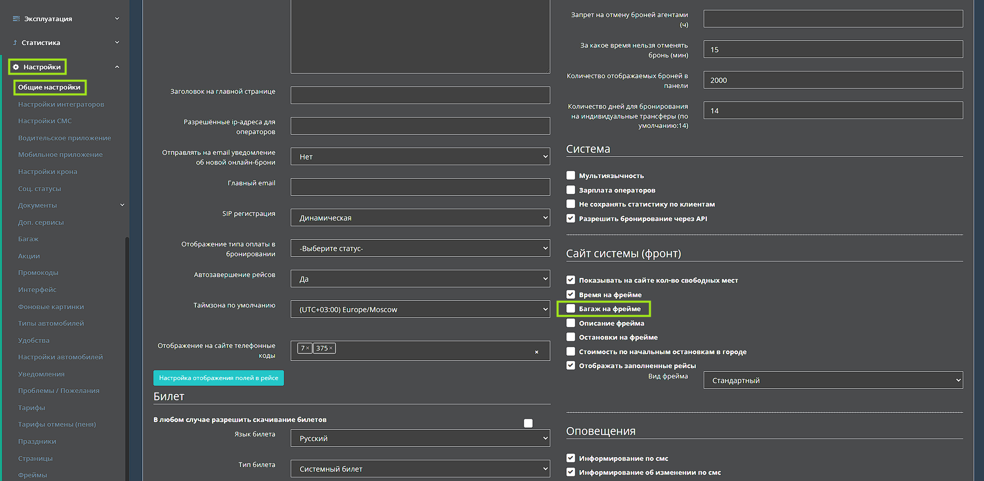Clear all phone codes with the x icon

pyautogui.click(x=536, y=352)
